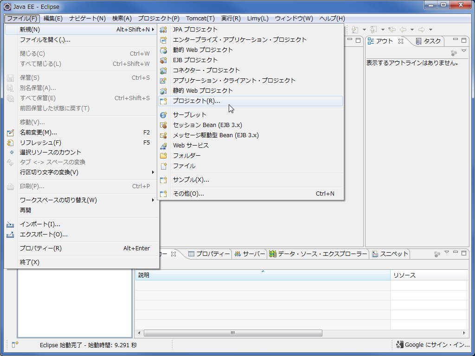Click the サンプル(X)... icon

pos(163,180)
